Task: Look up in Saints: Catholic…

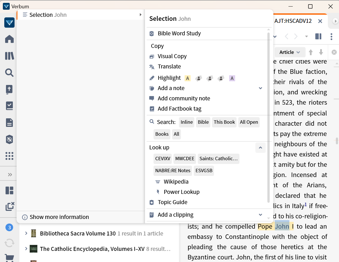Action: tap(218, 159)
